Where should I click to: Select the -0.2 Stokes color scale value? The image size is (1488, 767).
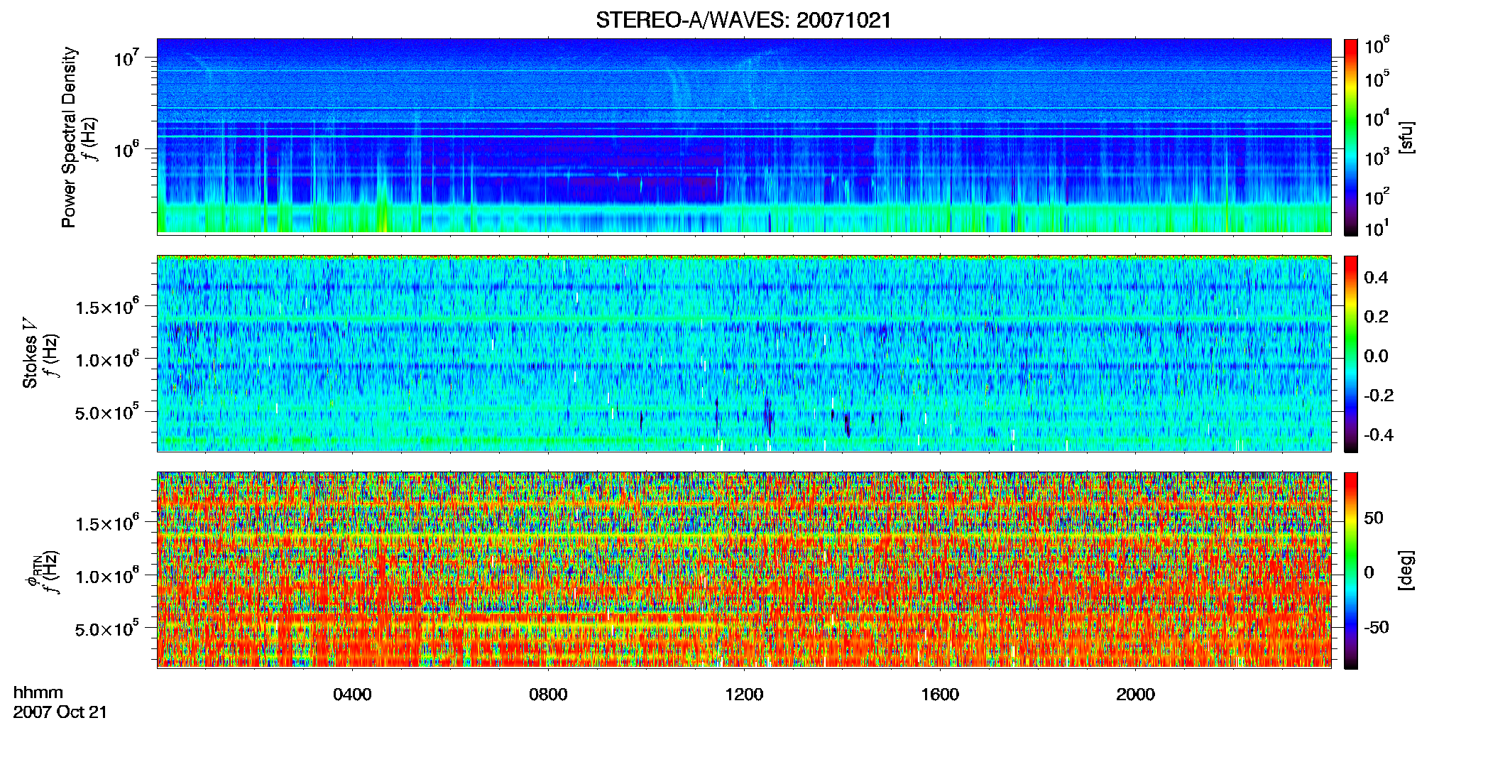point(1379,396)
